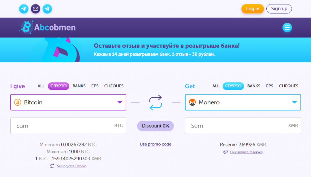Click the Bitcoin coin icon in left selector
This screenshot has width=311, height=177.
tap(18, 102)
